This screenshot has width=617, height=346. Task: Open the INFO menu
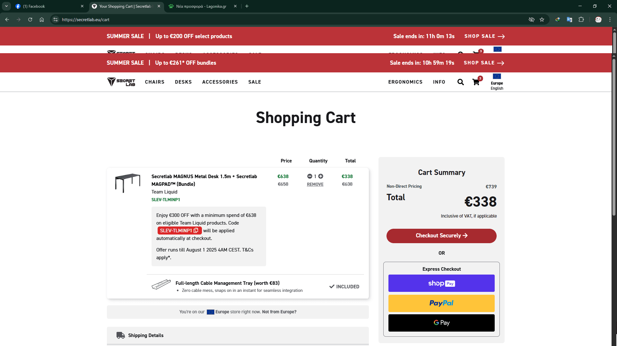tap(439, 82)
